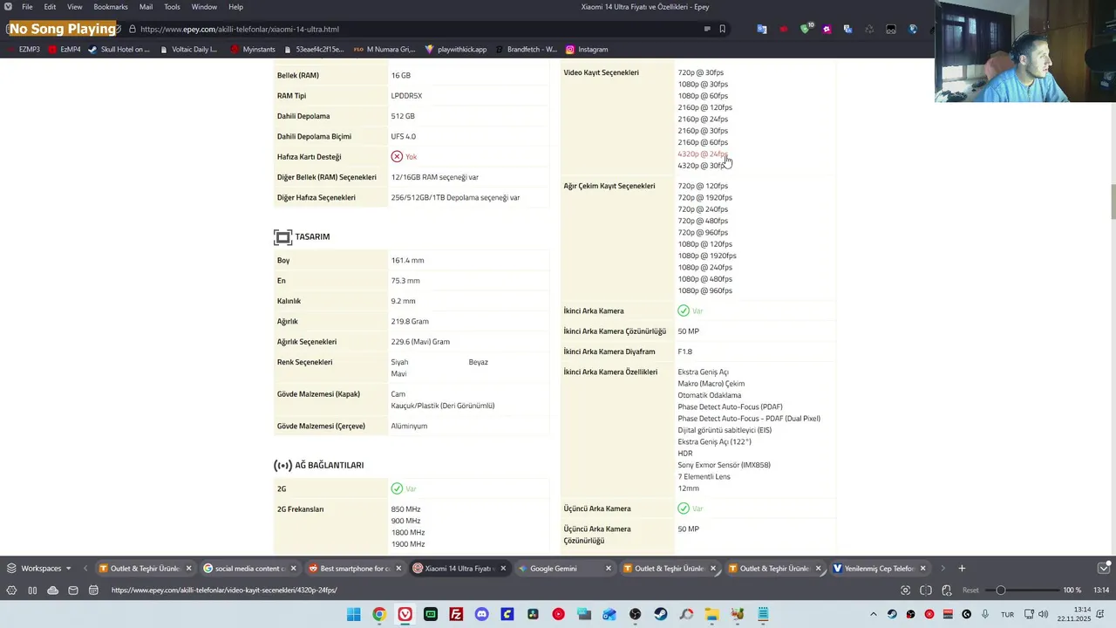Click the red Yok icon for memory card
The image size is (1116, 628).
(397, 157)
